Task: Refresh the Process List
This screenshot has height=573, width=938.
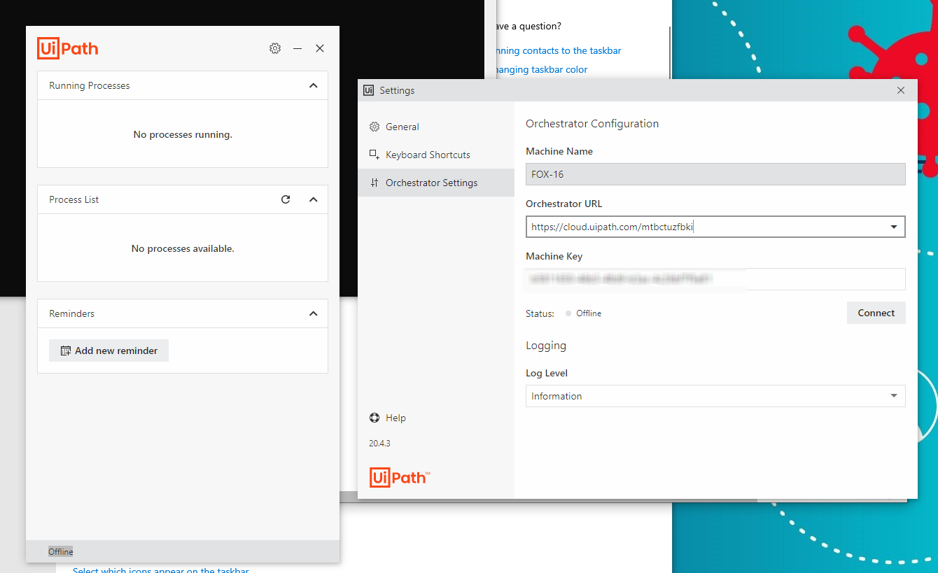Action: point(286,199)
